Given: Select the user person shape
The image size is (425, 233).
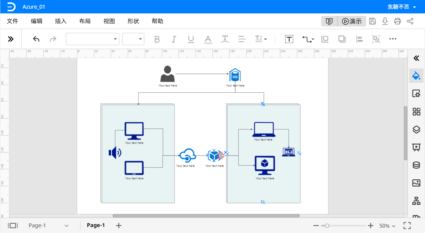Looking at the screenshot, I should click(x=167, y=74).
